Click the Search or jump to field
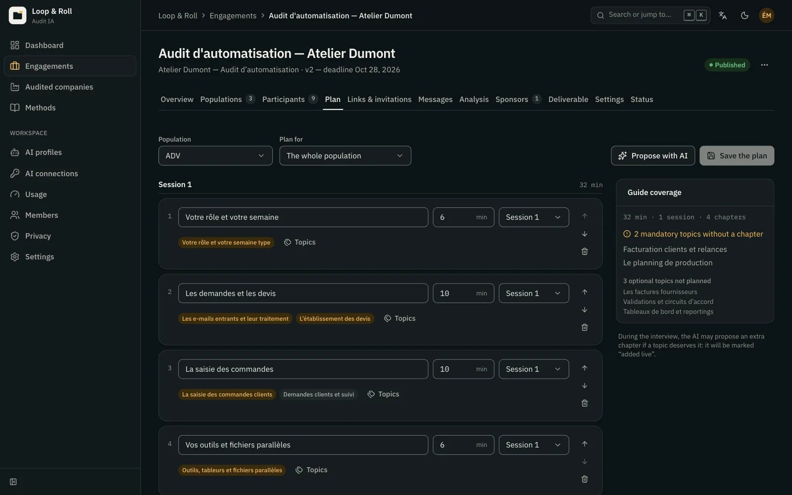Screen dimensions: 792x495 [x=650, y=15]
